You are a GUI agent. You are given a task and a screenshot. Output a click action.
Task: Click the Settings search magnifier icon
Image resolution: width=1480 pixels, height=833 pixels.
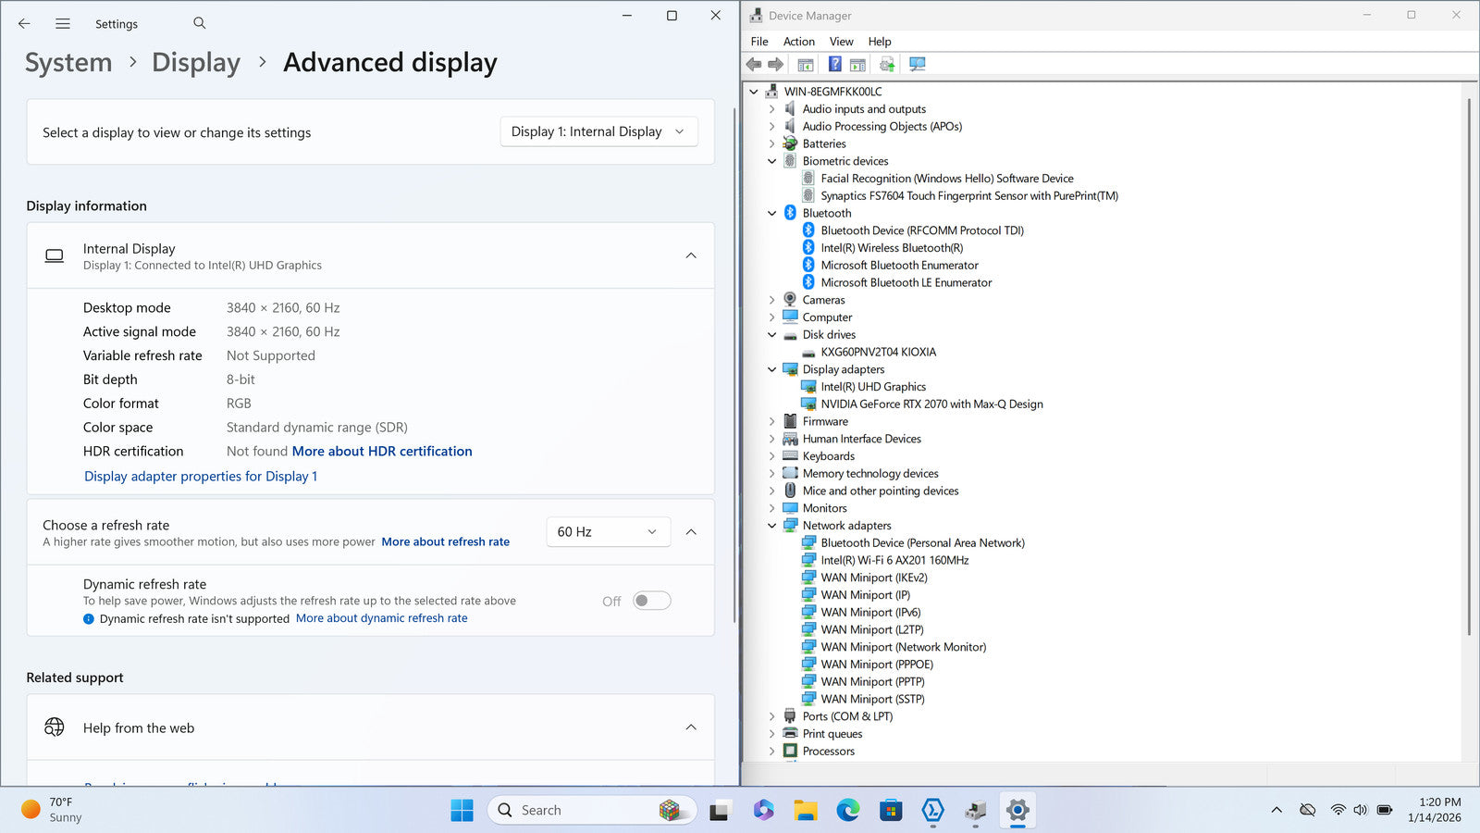tap(200, 23)
